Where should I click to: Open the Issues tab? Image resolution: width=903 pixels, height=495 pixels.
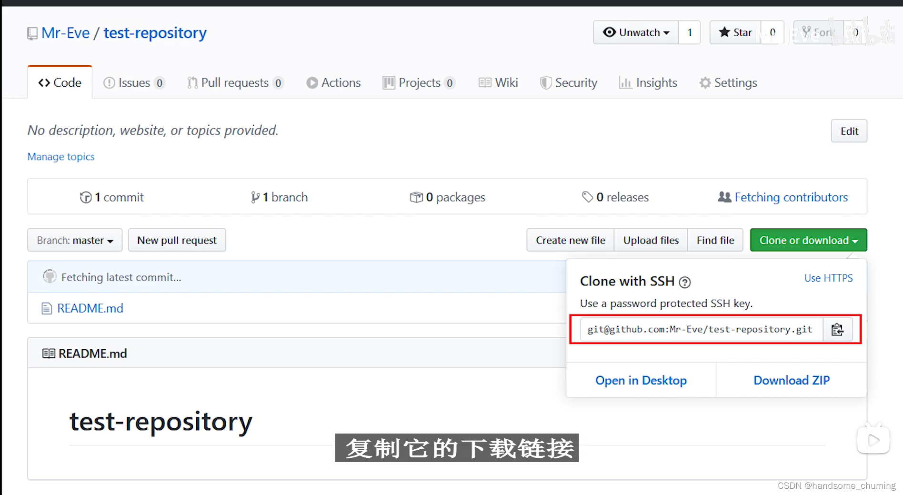tap(134, 83)
